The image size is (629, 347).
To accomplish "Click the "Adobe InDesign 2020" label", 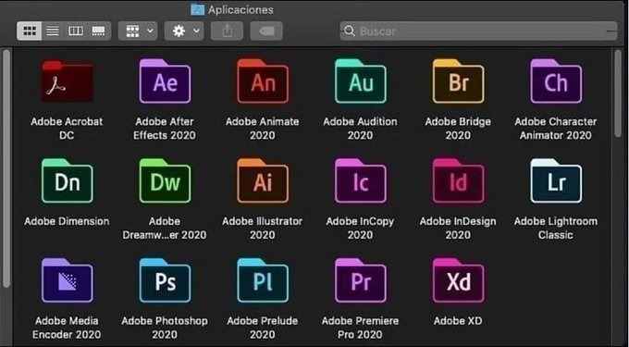I will (x=458, y=228).
